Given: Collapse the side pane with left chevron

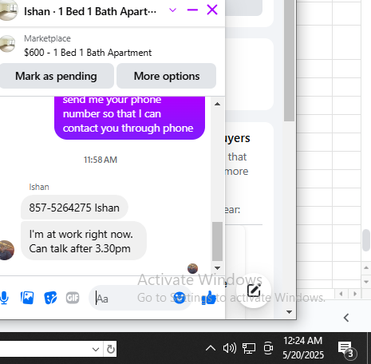Looking at the screenshot, I should [346, 318].
